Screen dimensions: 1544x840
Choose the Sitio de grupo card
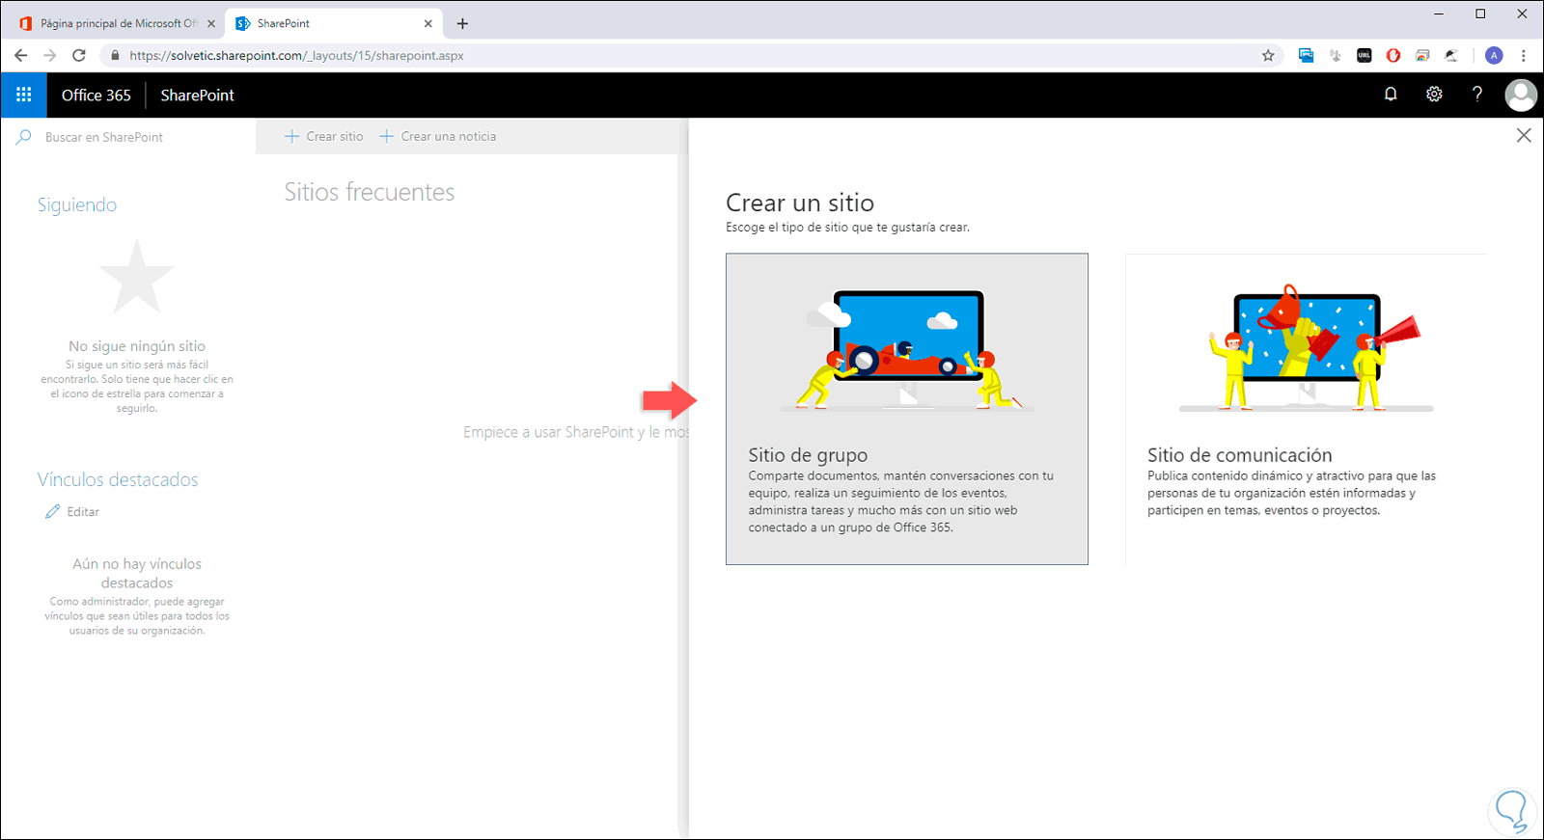907,409
